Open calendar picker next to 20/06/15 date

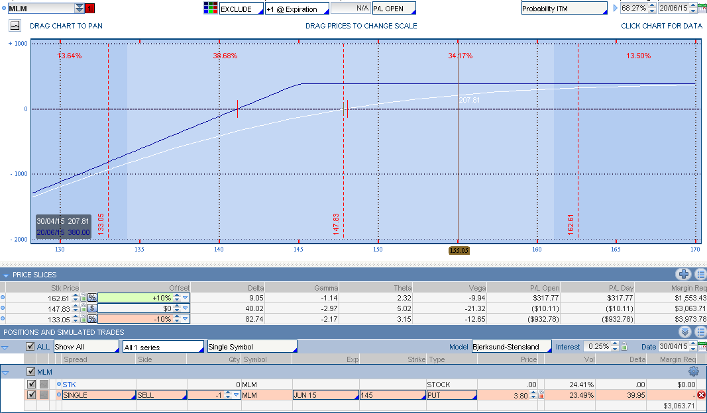click(702, 8)
